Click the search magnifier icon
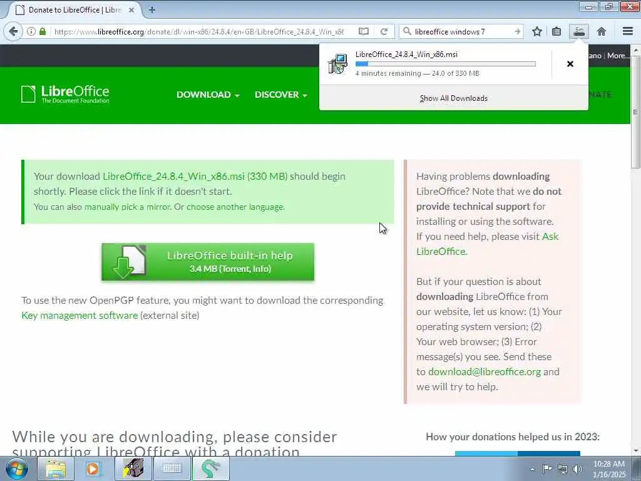The image size is (641, 481). [407, 31]
